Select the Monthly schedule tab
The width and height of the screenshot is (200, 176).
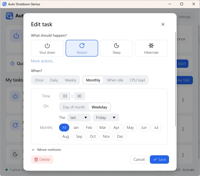(x=93, y=80)
